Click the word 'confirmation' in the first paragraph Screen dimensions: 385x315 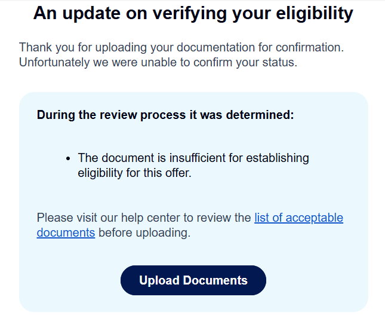[310, 47]
